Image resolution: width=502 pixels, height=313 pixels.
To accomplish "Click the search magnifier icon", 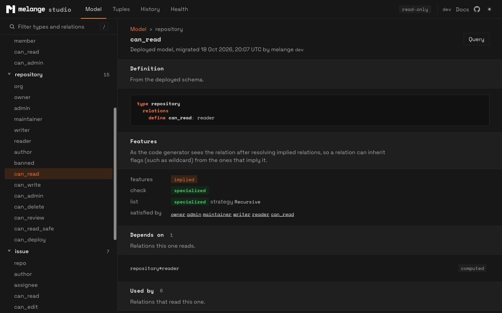I will tap(12, 27).
